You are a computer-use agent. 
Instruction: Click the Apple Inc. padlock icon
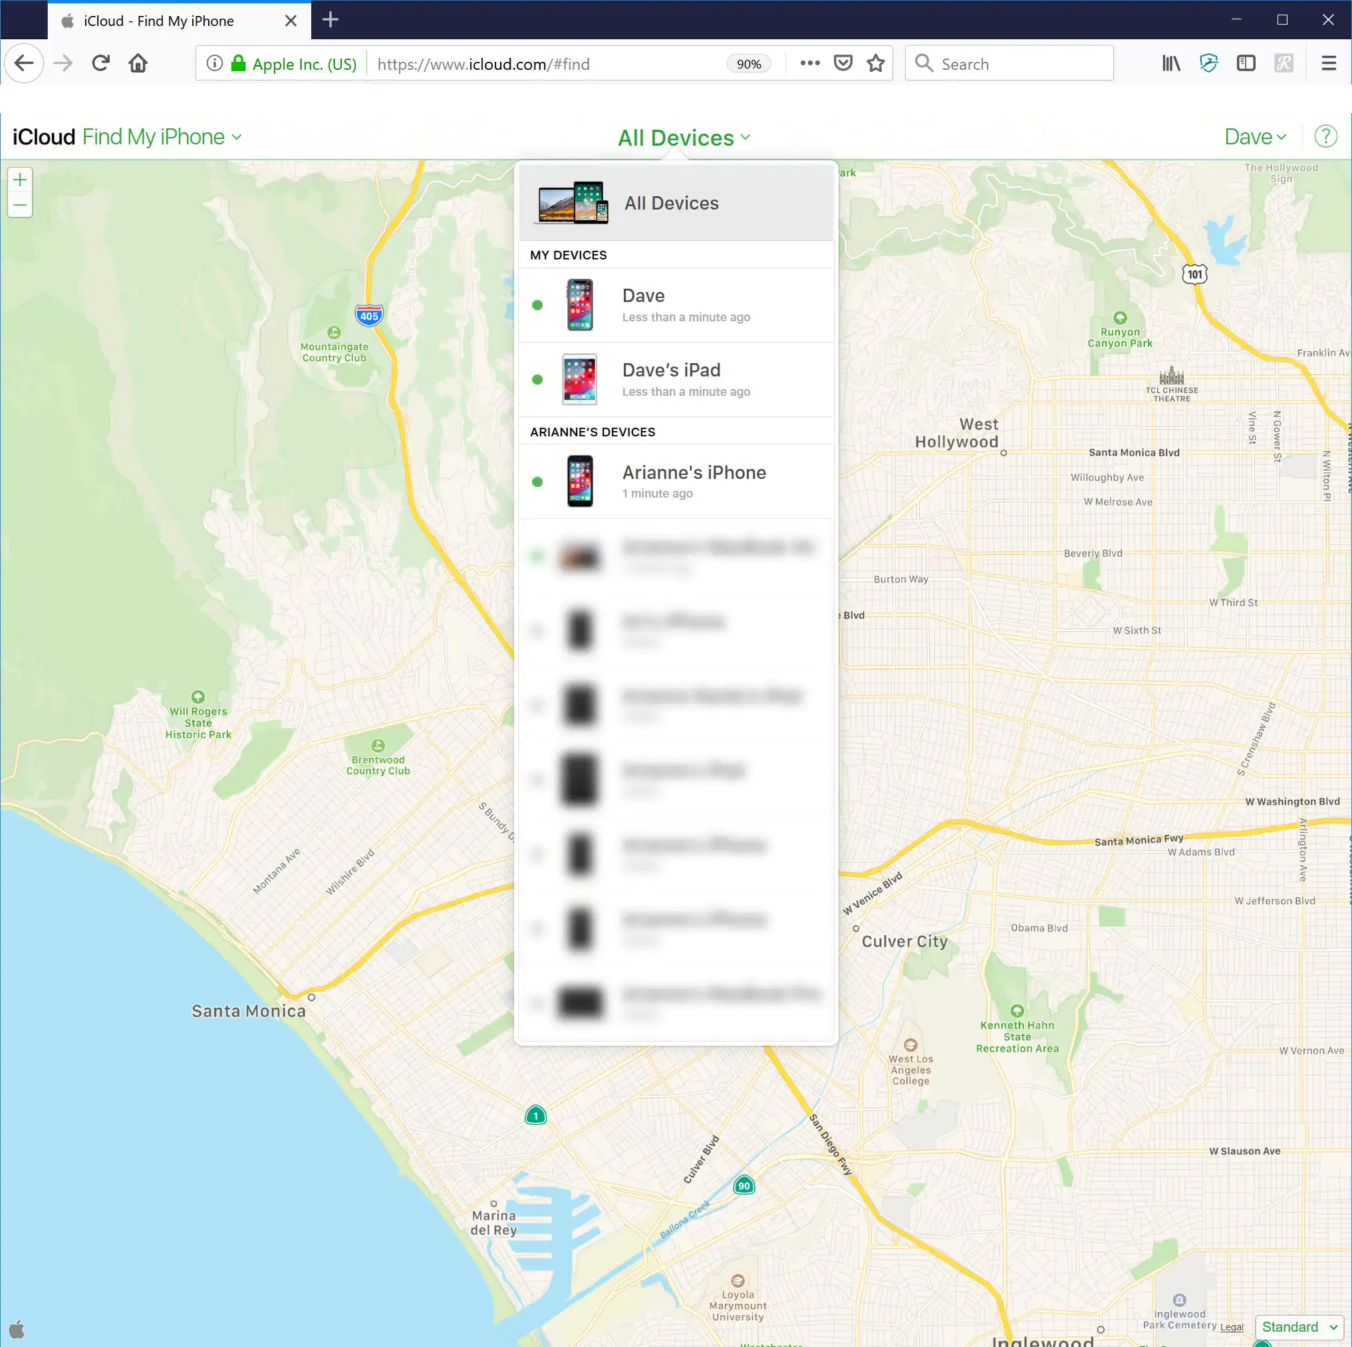click(238, 63)
